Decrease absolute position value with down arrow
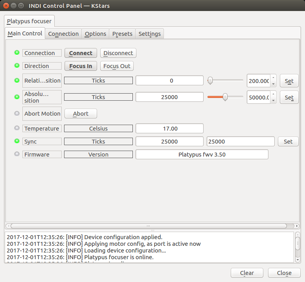Viewport: 305px width, 282px height. pos(273,100)
